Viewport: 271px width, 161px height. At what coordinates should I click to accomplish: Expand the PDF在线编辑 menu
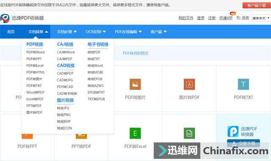click(x=128, y=32)
